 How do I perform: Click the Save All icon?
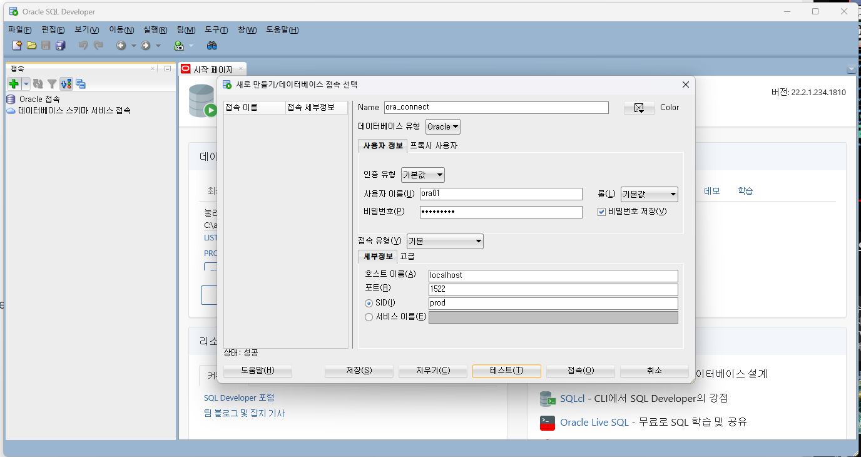61,45
